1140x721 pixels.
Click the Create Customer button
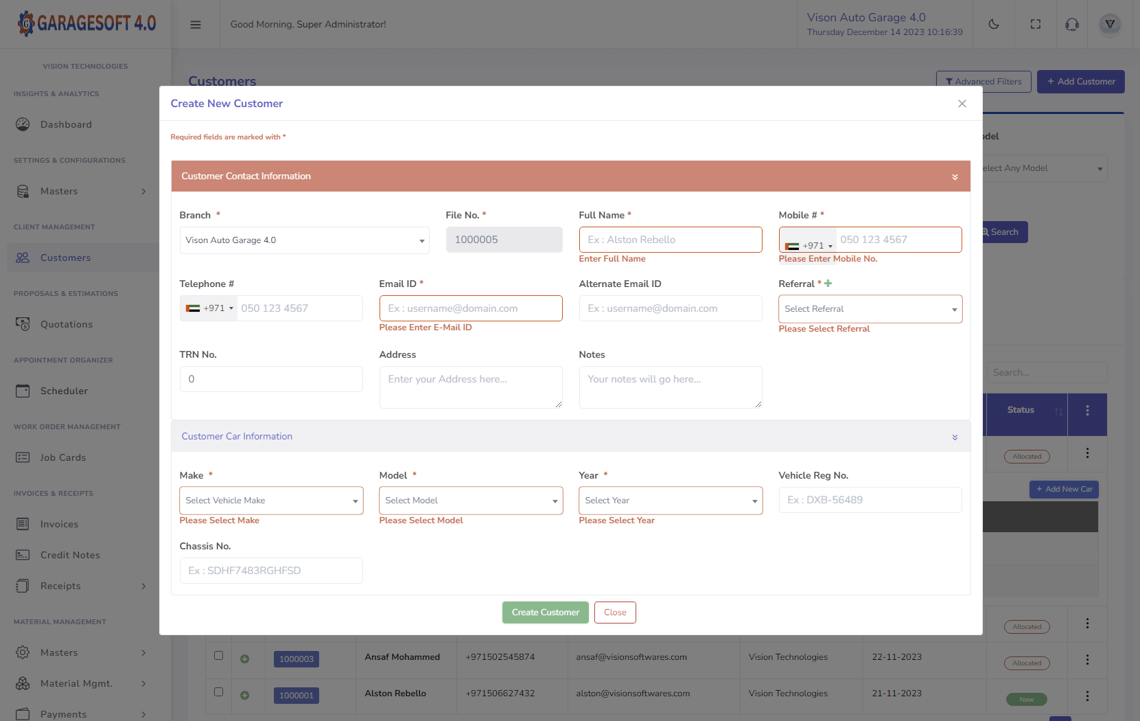coord(545,612)
